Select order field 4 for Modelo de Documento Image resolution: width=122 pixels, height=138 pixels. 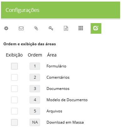click(x=35, y=100)
